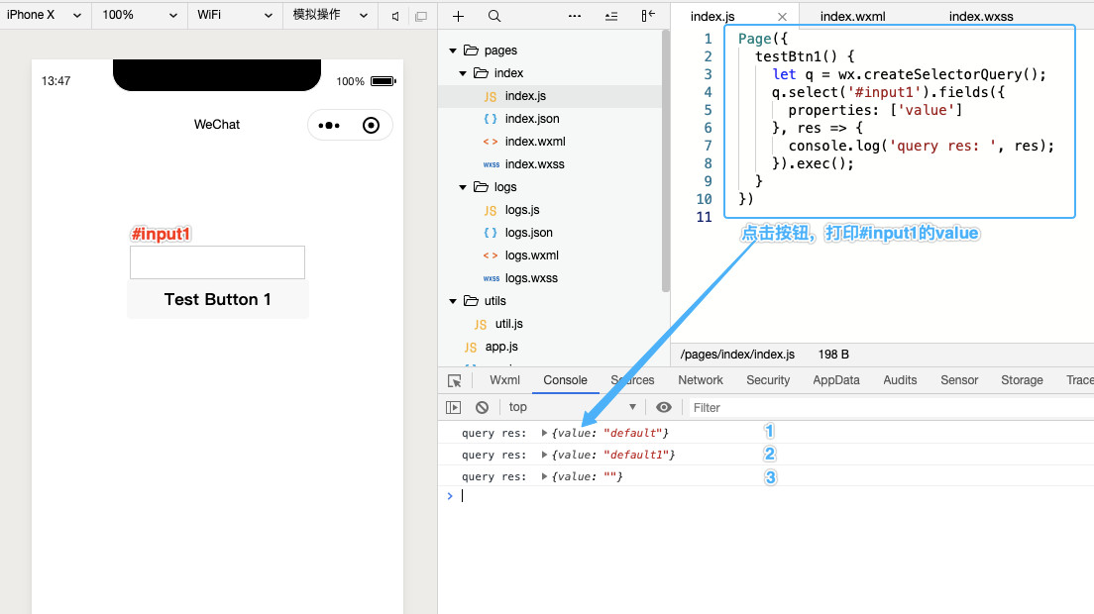Screen dimensions: 1094x614
Task: Open the Wxml devtools tab
Action: [x=504, y=380]
